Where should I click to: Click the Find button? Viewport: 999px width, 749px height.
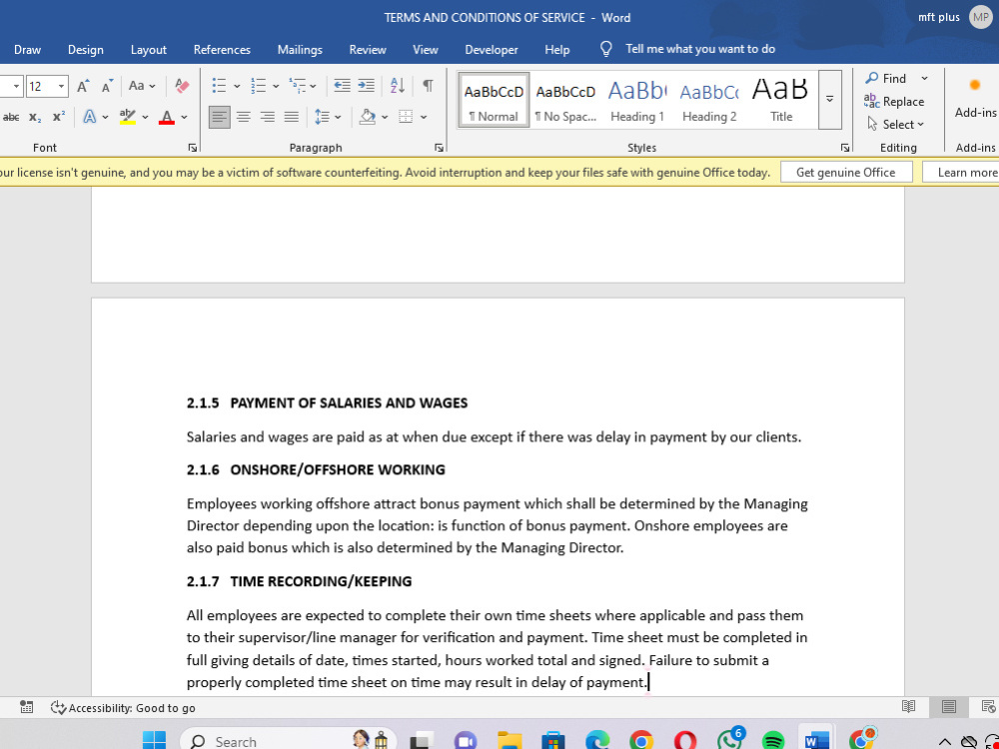(x=886, y=78)
